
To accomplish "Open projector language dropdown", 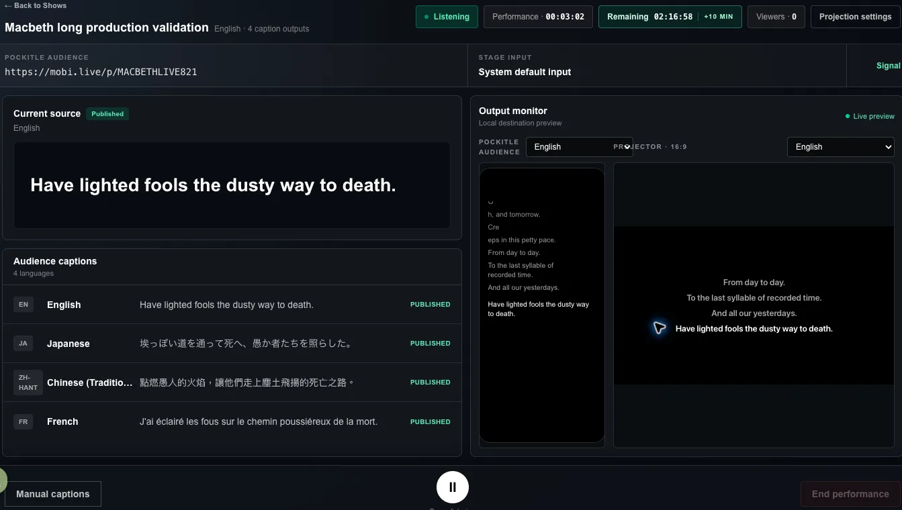I will (840, 147).
